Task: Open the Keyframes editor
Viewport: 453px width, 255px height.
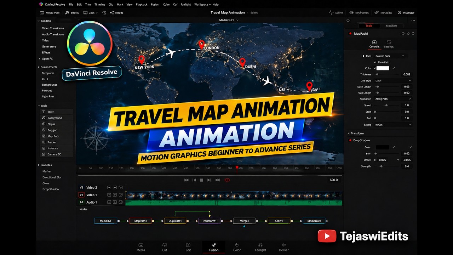Action: coord(359,13)
